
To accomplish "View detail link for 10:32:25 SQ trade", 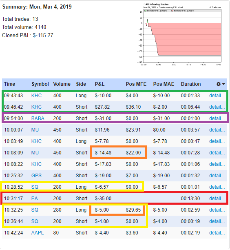I will (217, 210).
